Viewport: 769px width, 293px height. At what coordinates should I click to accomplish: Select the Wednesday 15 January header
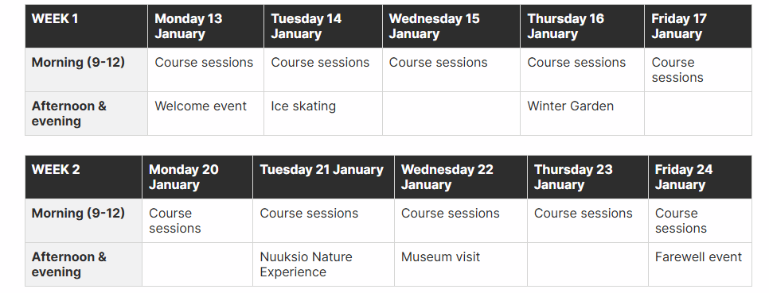pyautogui.click(x=451, y=26)
